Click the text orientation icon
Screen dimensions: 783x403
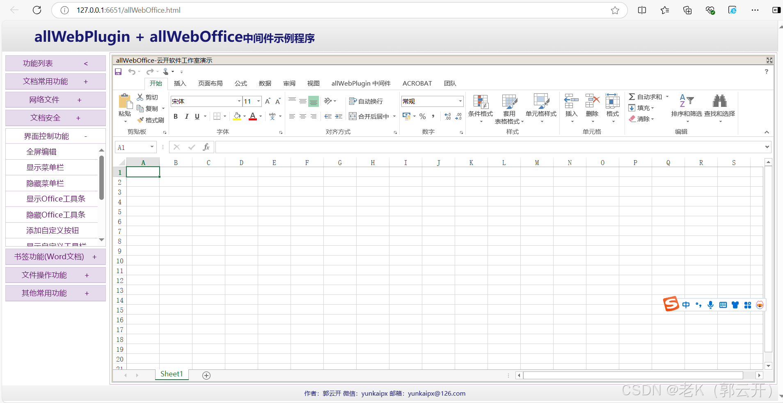point(328,101)
